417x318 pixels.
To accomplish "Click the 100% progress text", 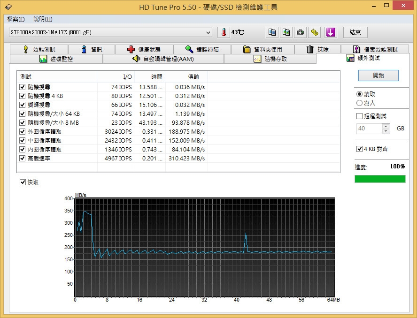I will 397,167.
